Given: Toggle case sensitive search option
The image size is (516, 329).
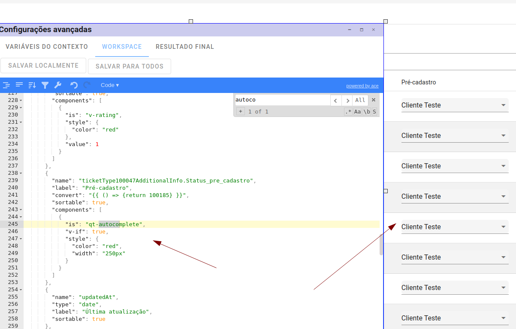Looking at the screenshot, I should 357,112.
